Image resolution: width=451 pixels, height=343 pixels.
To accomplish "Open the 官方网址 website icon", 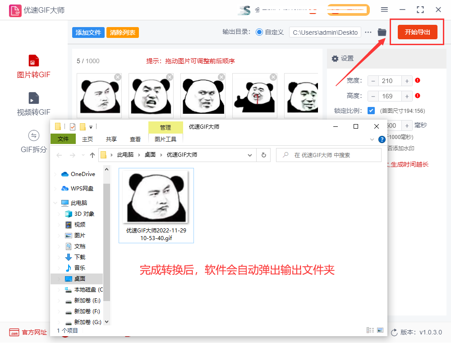I will tap(14, 332).
